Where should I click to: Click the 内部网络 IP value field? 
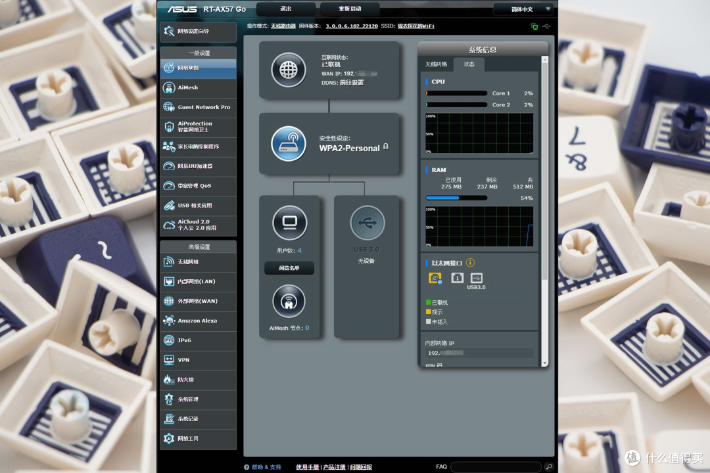pos(479,353)
